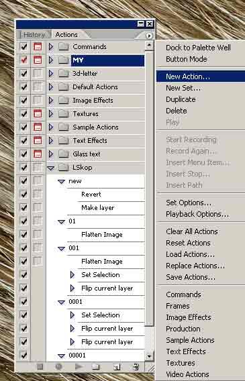Uncheck the 3d-letter set checkbox

pyautogui.click(x=23, y=73)
